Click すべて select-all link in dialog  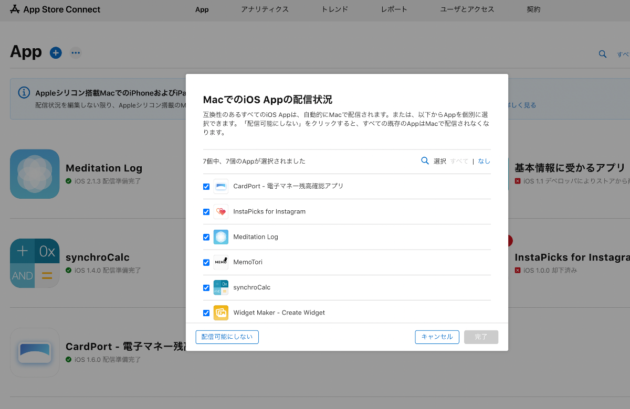coord(459,161)
